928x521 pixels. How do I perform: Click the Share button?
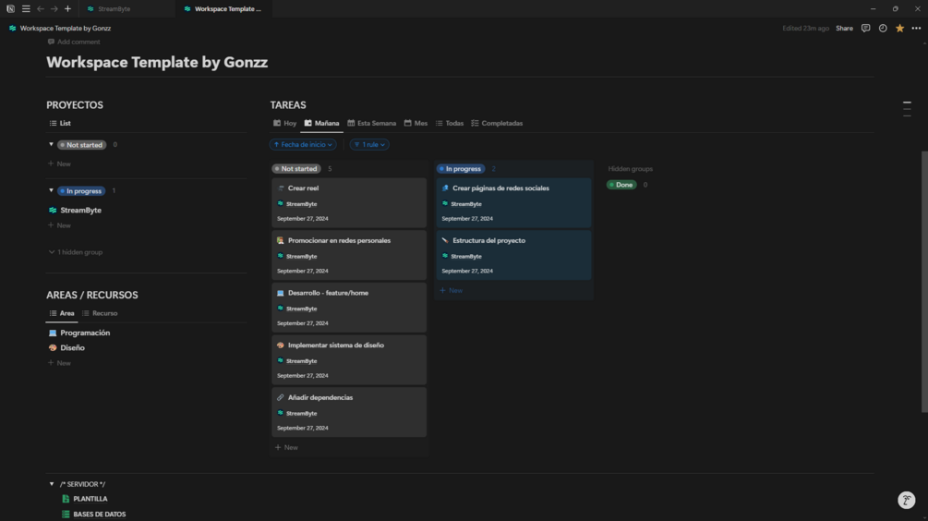[844, 29]
